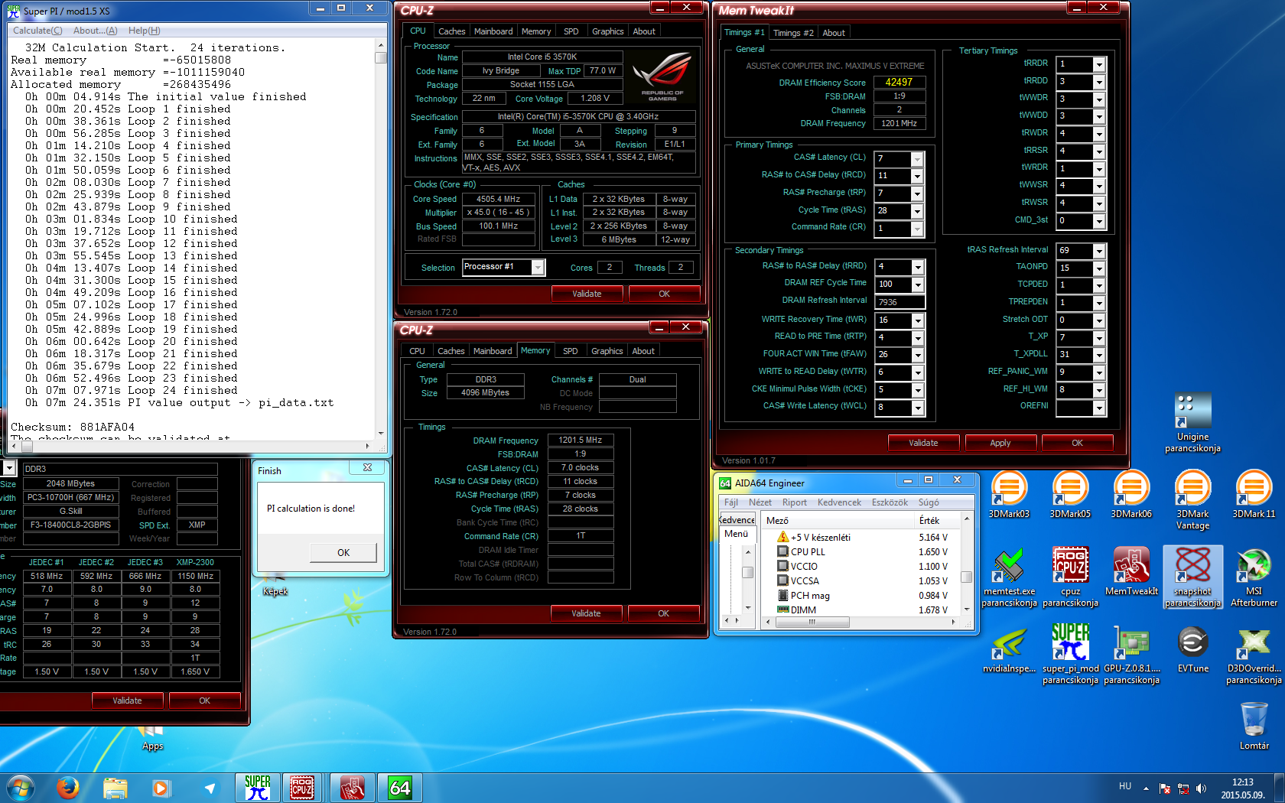This screenshot has width=1285, height=803.
Task: Expand the RAS# Precharge (tRP) dropdown
Action: 917,193
